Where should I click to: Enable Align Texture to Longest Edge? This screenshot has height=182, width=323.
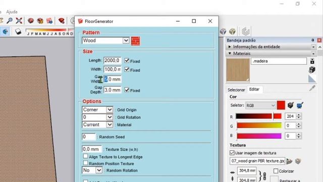(85, 156)
